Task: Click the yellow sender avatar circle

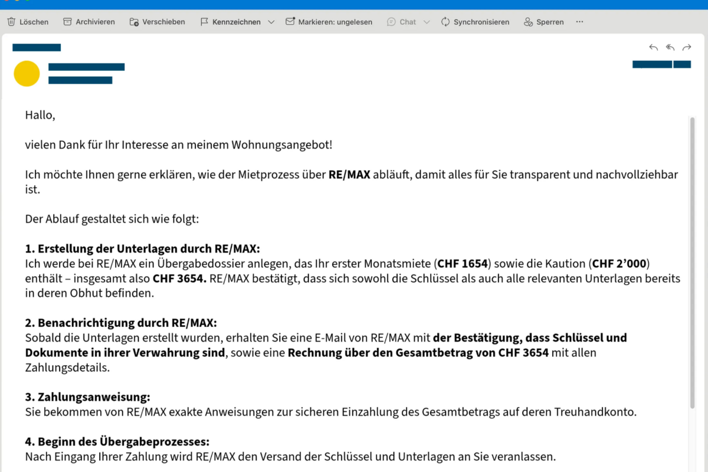Action: pos(26,73)
